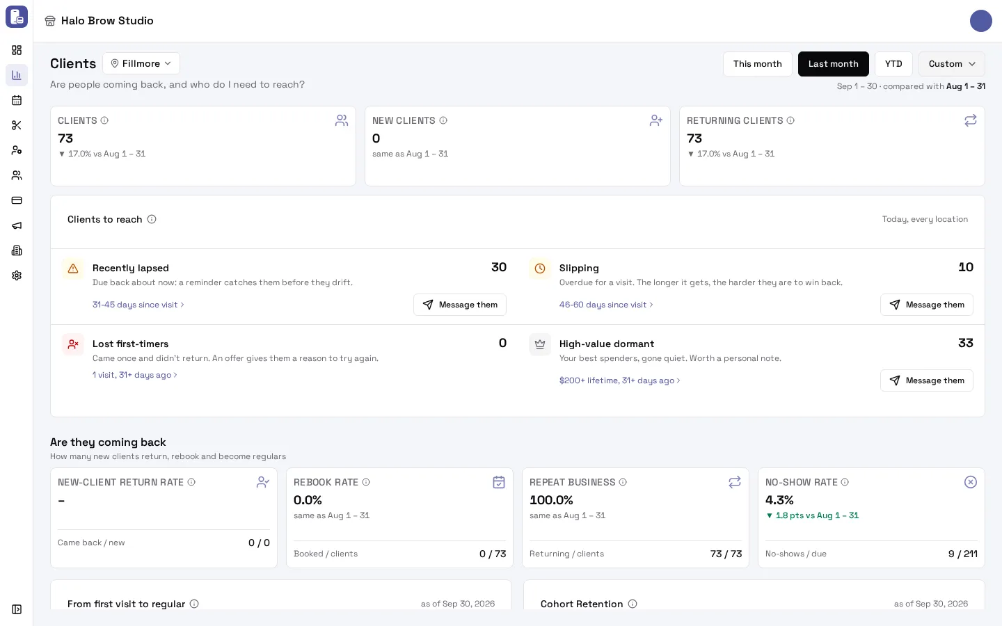Viewport: 1002px width, 626px height.
Task: Show info for NEW CLIENTS metric
Action: pyautogui.click(x=443, y=120)
